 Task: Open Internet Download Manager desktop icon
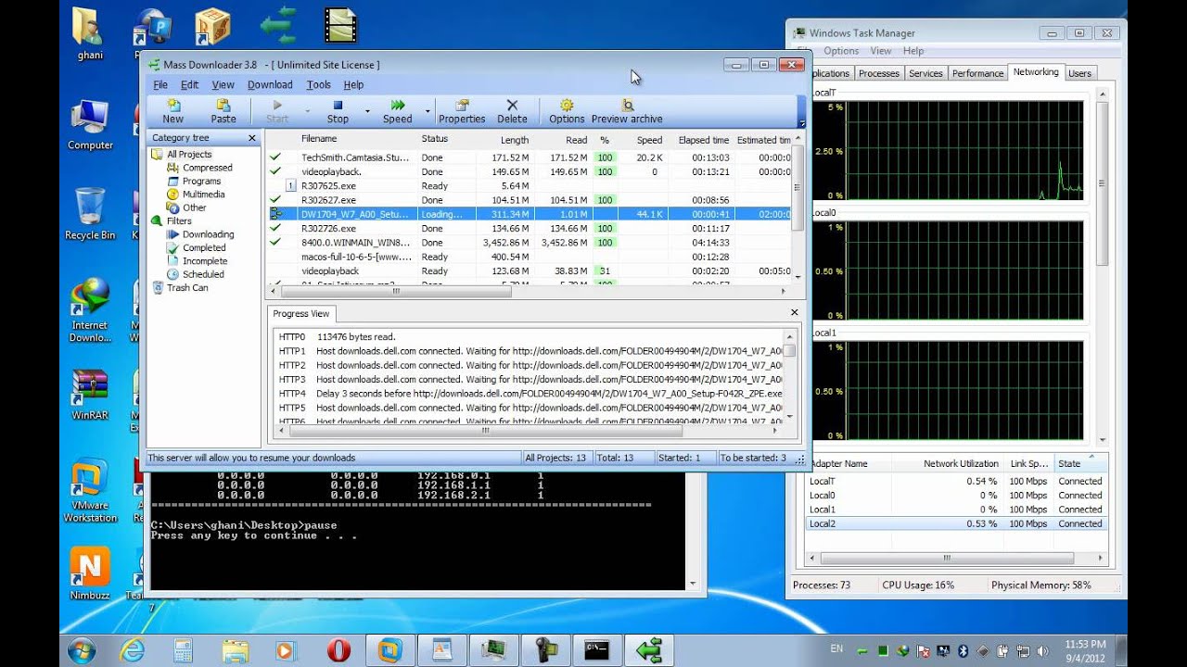click(90, 310)
